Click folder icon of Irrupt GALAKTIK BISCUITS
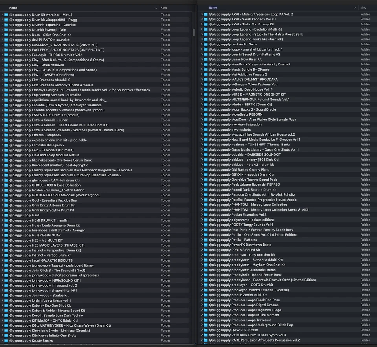Image resolution: width=377 pixels, height=347 pixels. point(6,260)
